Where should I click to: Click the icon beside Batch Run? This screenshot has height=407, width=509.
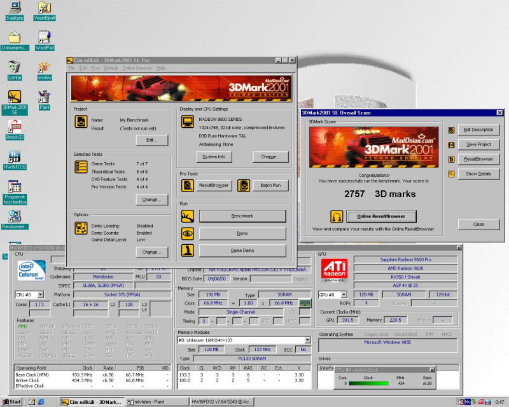[x=244, y=186]
